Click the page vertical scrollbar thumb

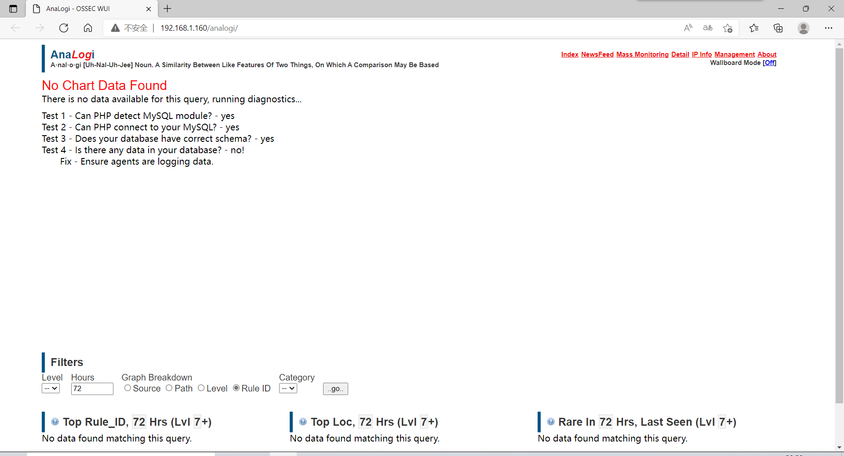839,226
